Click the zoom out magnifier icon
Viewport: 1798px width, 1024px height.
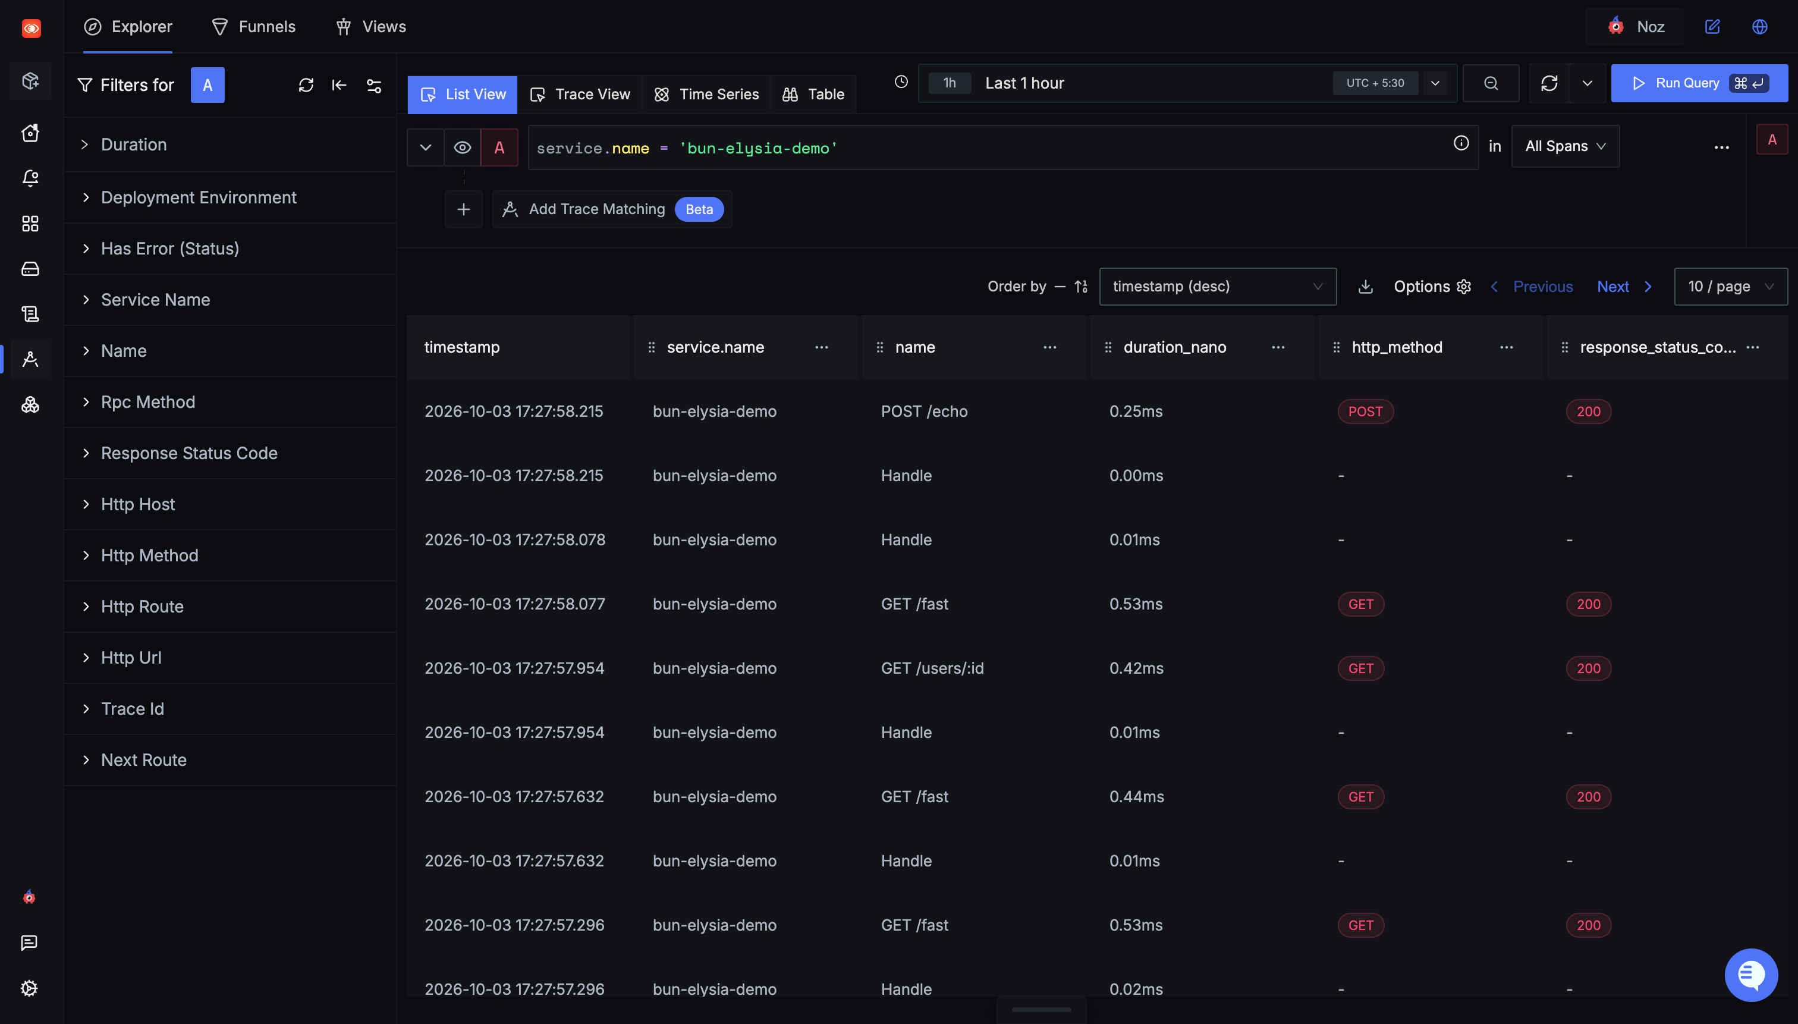(x=1491, y=83)
